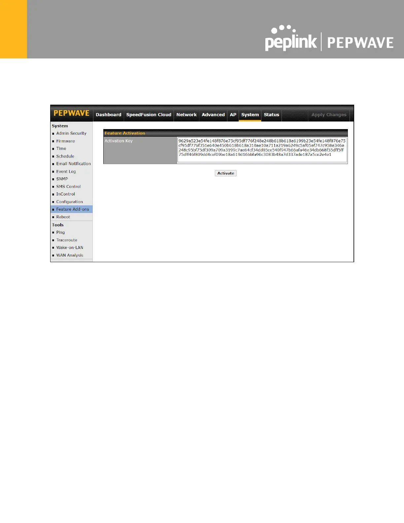This screenshot has width=404, height=523.
Task: Click the Apply Changes button
Action: pyautogui.click(x=329, y=115)
